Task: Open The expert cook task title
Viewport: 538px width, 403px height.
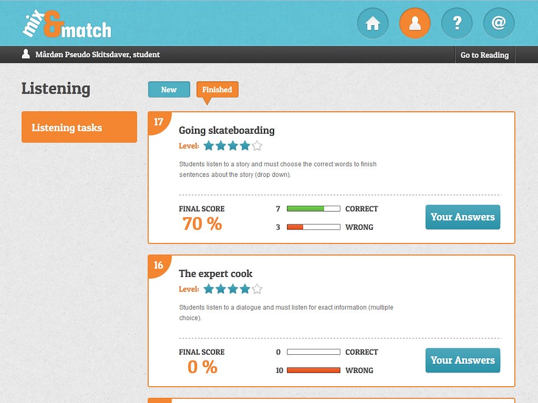Action: tap(215, 274)
